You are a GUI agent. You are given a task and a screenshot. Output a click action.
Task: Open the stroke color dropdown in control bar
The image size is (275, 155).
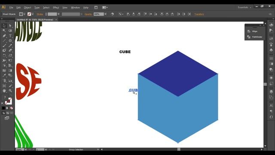(x=33, y=14)
